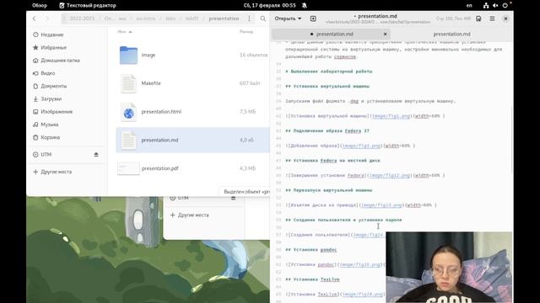Click heading '## Перезапуск виртуальной машины'
540x303 pixels.
329,190
